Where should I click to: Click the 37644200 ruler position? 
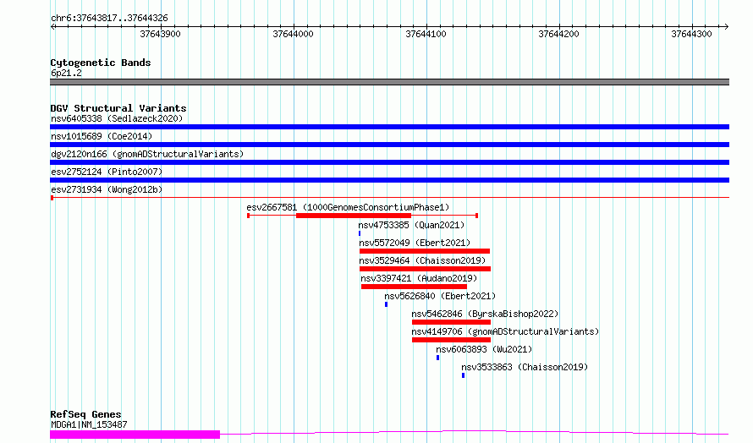pyautogui.click(x=559, y=34)
